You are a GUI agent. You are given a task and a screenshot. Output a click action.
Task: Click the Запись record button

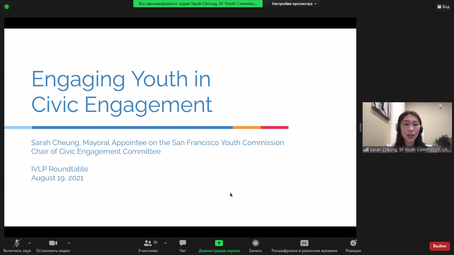pyautogui.click(x=255, y=246)
